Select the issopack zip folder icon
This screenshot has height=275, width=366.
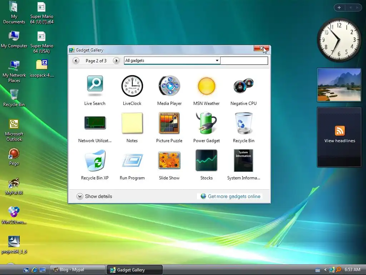pos(41,68)
